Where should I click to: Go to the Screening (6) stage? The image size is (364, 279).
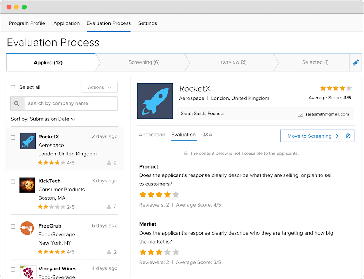point(144,62)
